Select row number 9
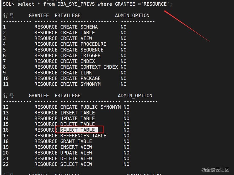This screenshot has width=234, height=175. tap(4, 73)
